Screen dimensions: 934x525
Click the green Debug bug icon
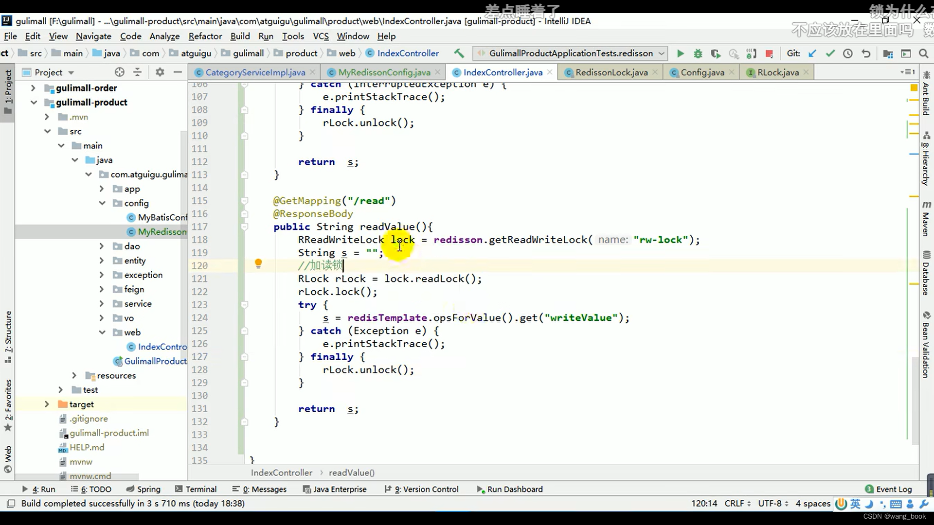pos(698,53)
